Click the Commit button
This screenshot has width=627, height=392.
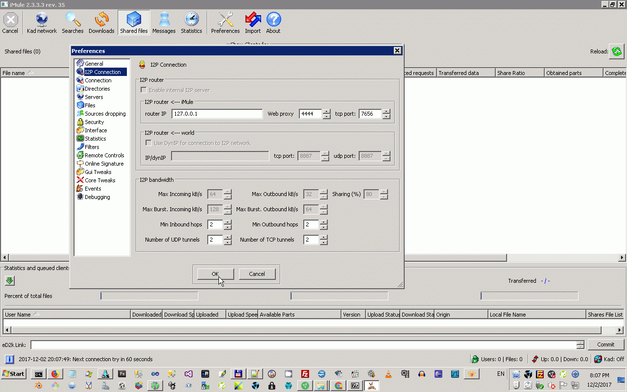[605, 344]
